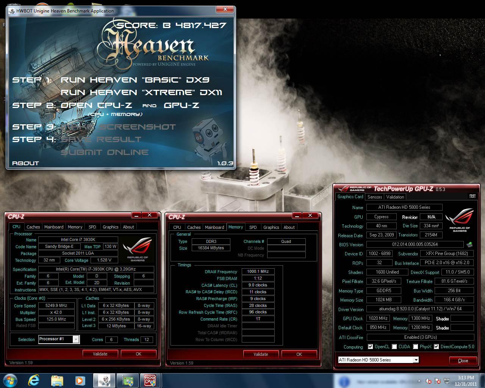Click Save Result in Heaven step 4
The image size is (485, 388).
[x=101, y=139]
